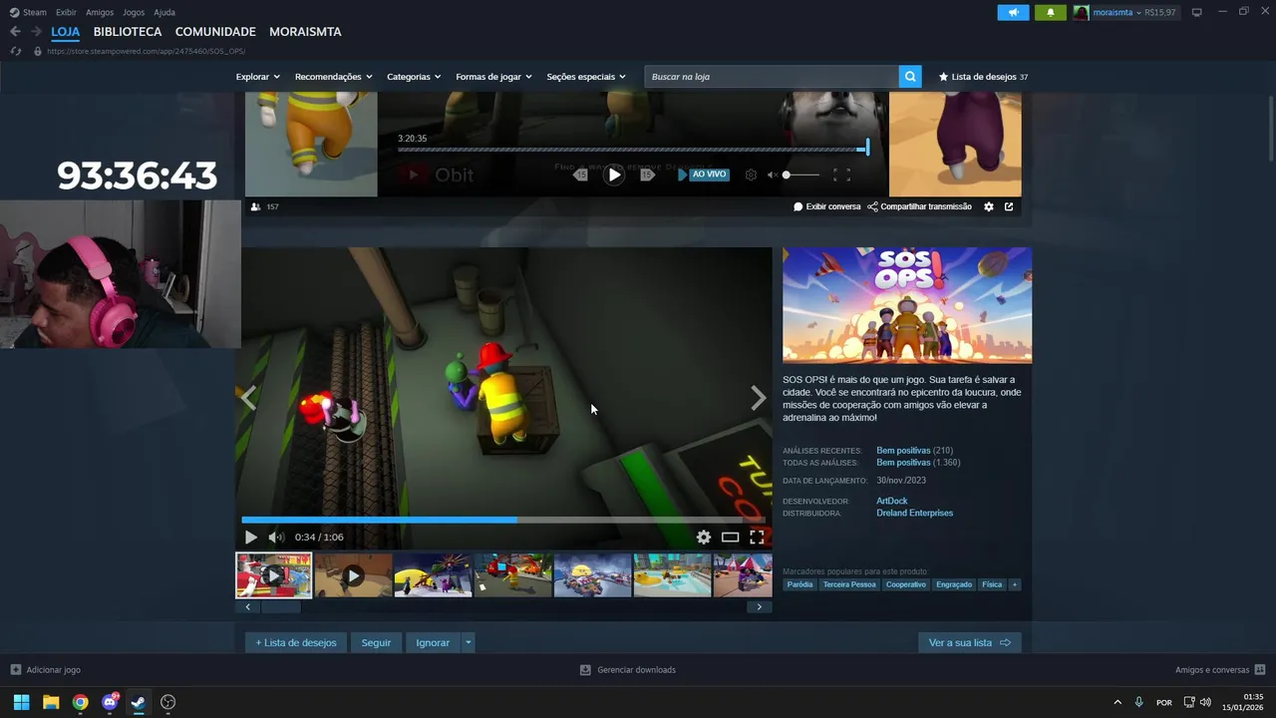Open Amigos e conversas
This screenshot has width=1276, height=718.
coord(1220,670)
